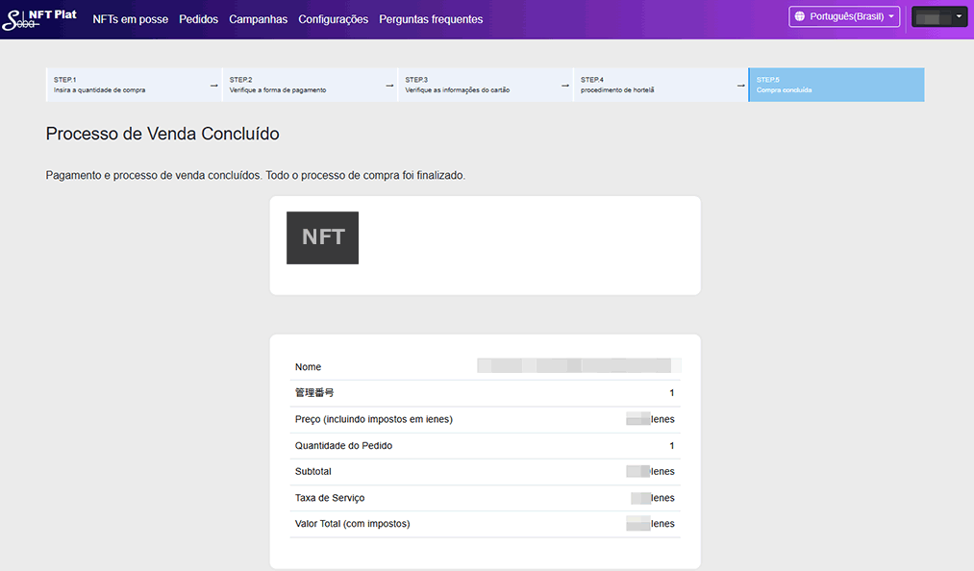View Perguntas frequentes

tap(431, 19)
